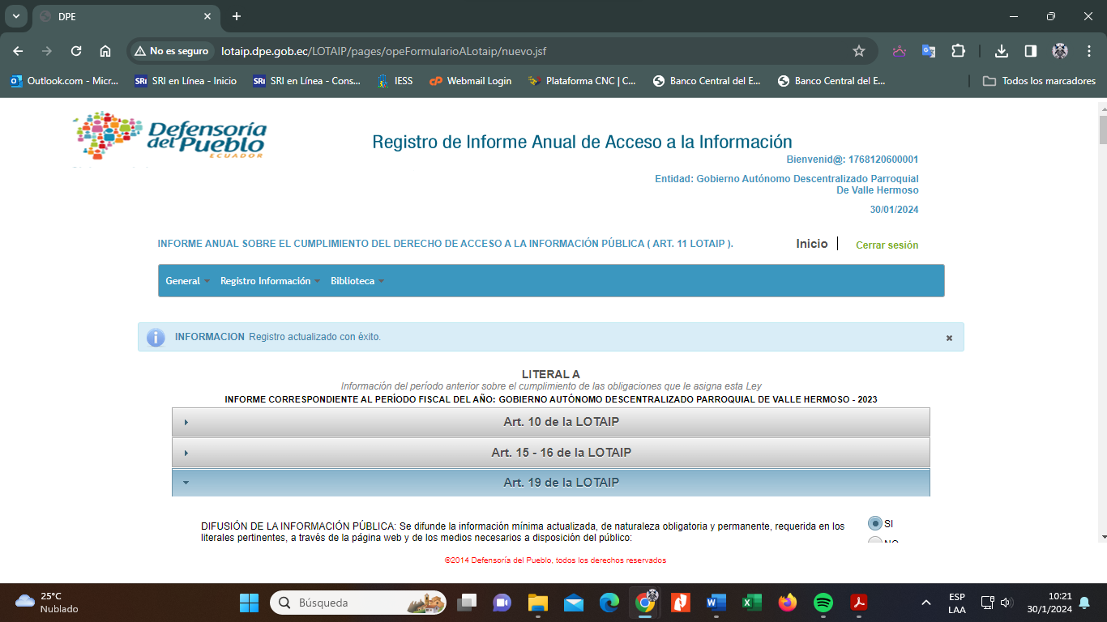1107x622 pixels.
Task: Go to Chrome home page icon
Action: (x=105, y=51)
